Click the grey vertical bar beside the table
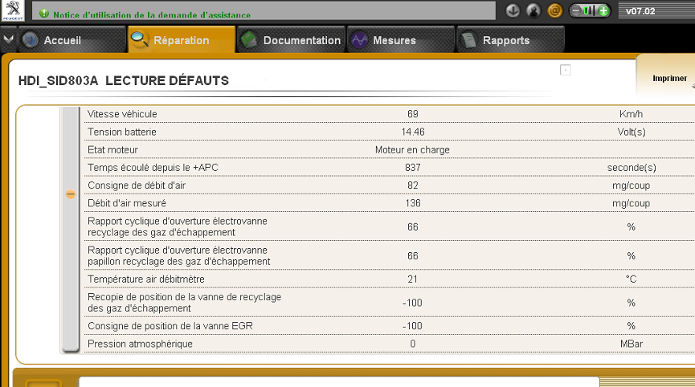This screenshot has width=695, height=387. tap(71, 230)
